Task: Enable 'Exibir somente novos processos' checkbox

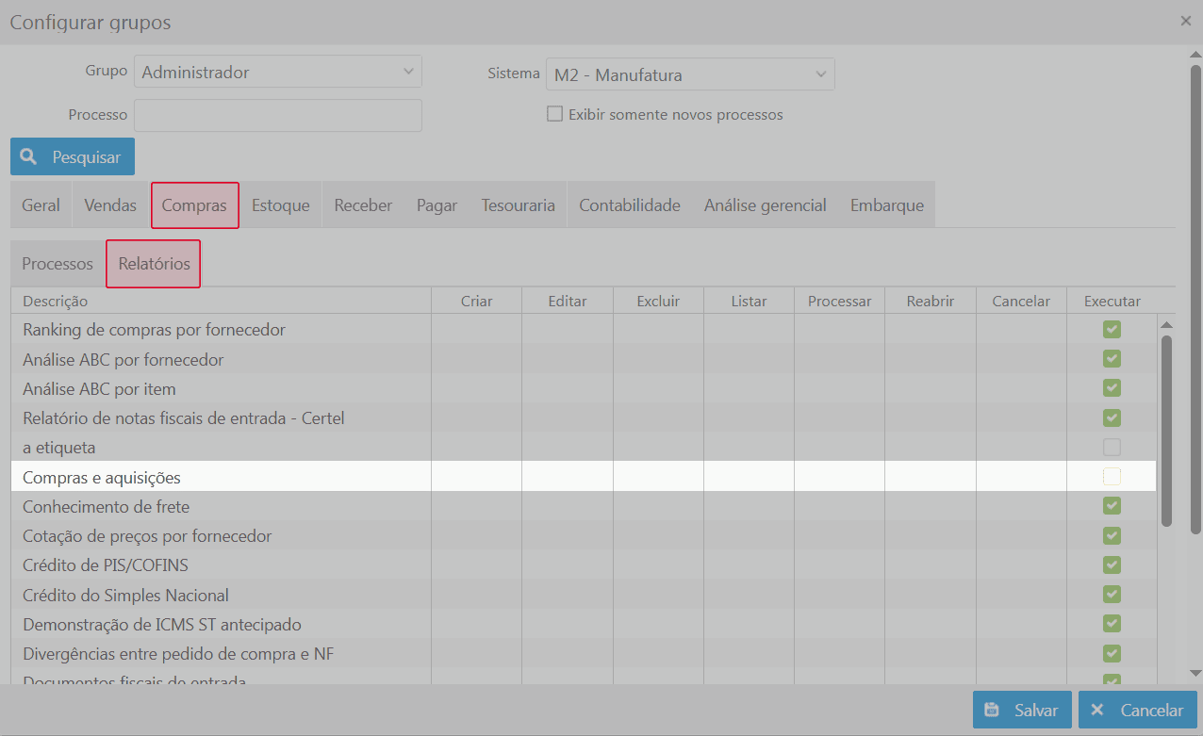Action: click(x=555, y=115)
